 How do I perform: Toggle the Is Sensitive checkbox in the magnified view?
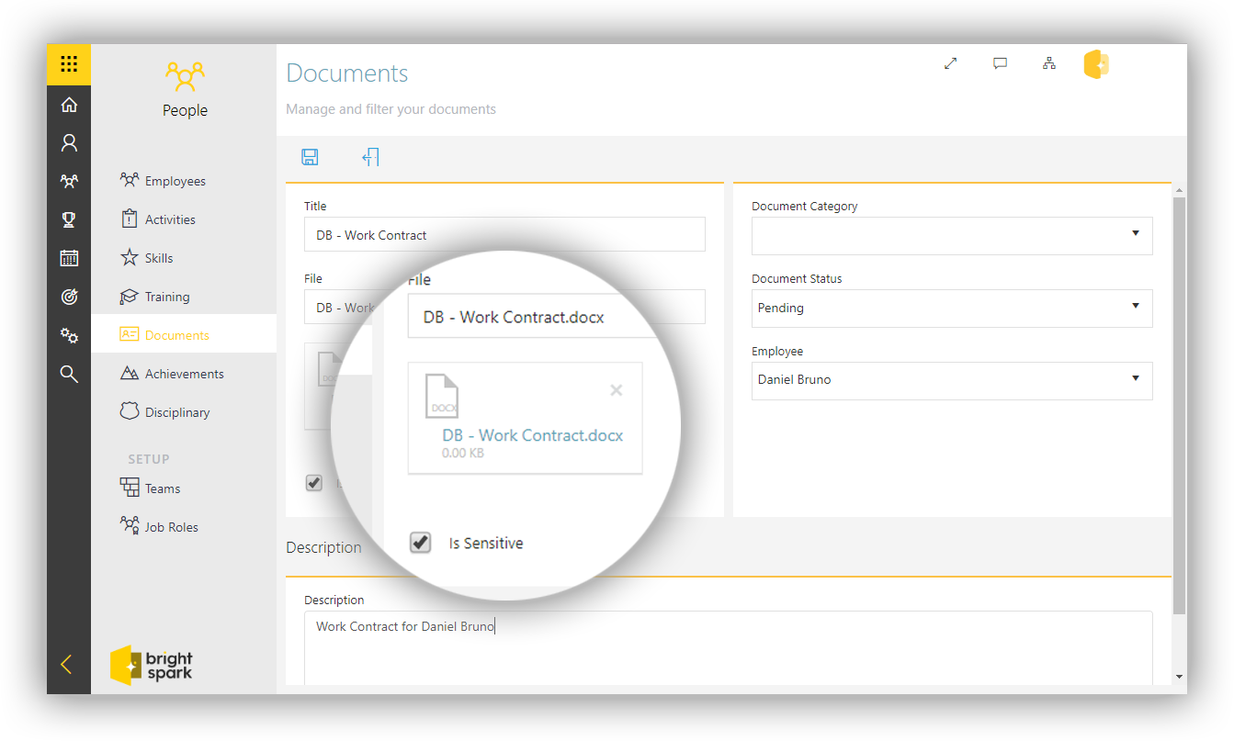[x=421, y=543]
